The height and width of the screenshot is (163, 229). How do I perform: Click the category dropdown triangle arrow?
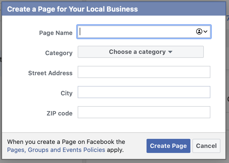point(170,52)
